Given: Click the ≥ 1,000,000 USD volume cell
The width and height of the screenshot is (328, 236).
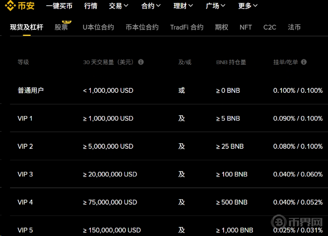Looking at the screenshot, I should (108, 119).
